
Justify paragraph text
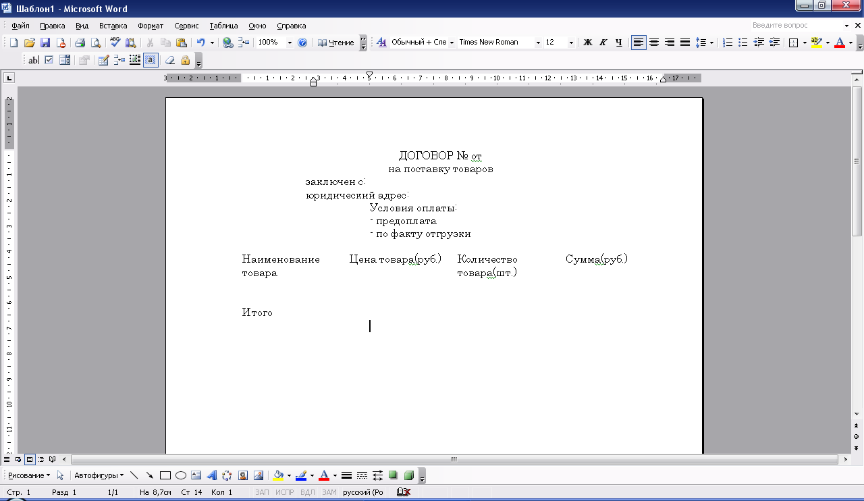point(685,43)
